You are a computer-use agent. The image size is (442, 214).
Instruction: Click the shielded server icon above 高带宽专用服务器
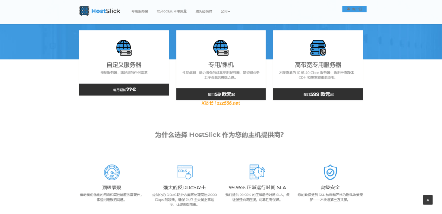click(x=318, y=48)
